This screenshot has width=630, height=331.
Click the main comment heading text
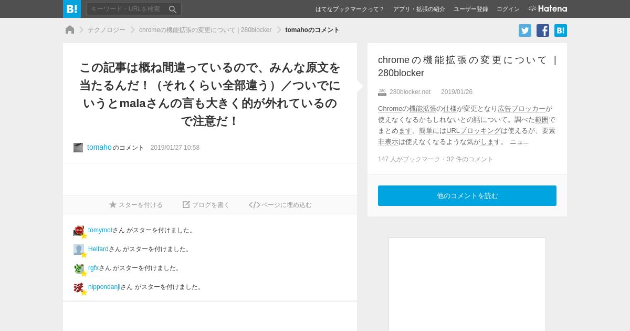click(x=210, y=94)
